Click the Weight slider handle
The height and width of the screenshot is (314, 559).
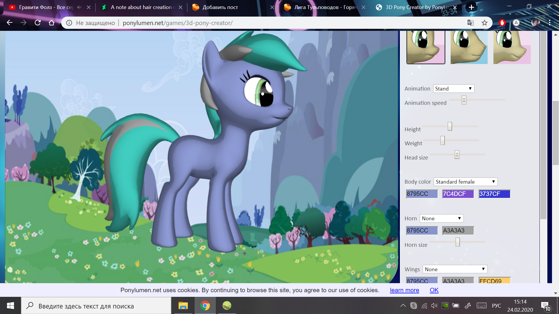tap(442, 140)
